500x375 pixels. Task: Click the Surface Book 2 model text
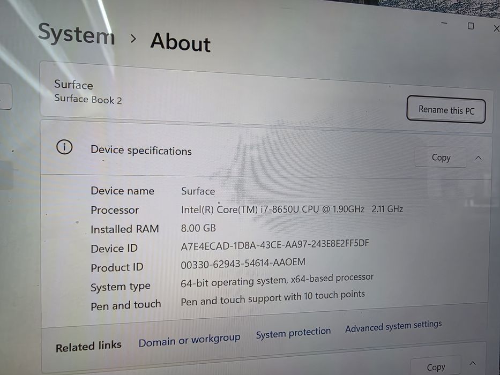[x=88, y=99]
